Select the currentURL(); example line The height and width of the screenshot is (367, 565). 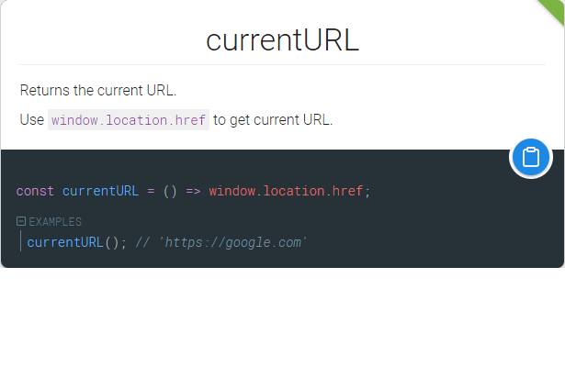coord(167,242)
